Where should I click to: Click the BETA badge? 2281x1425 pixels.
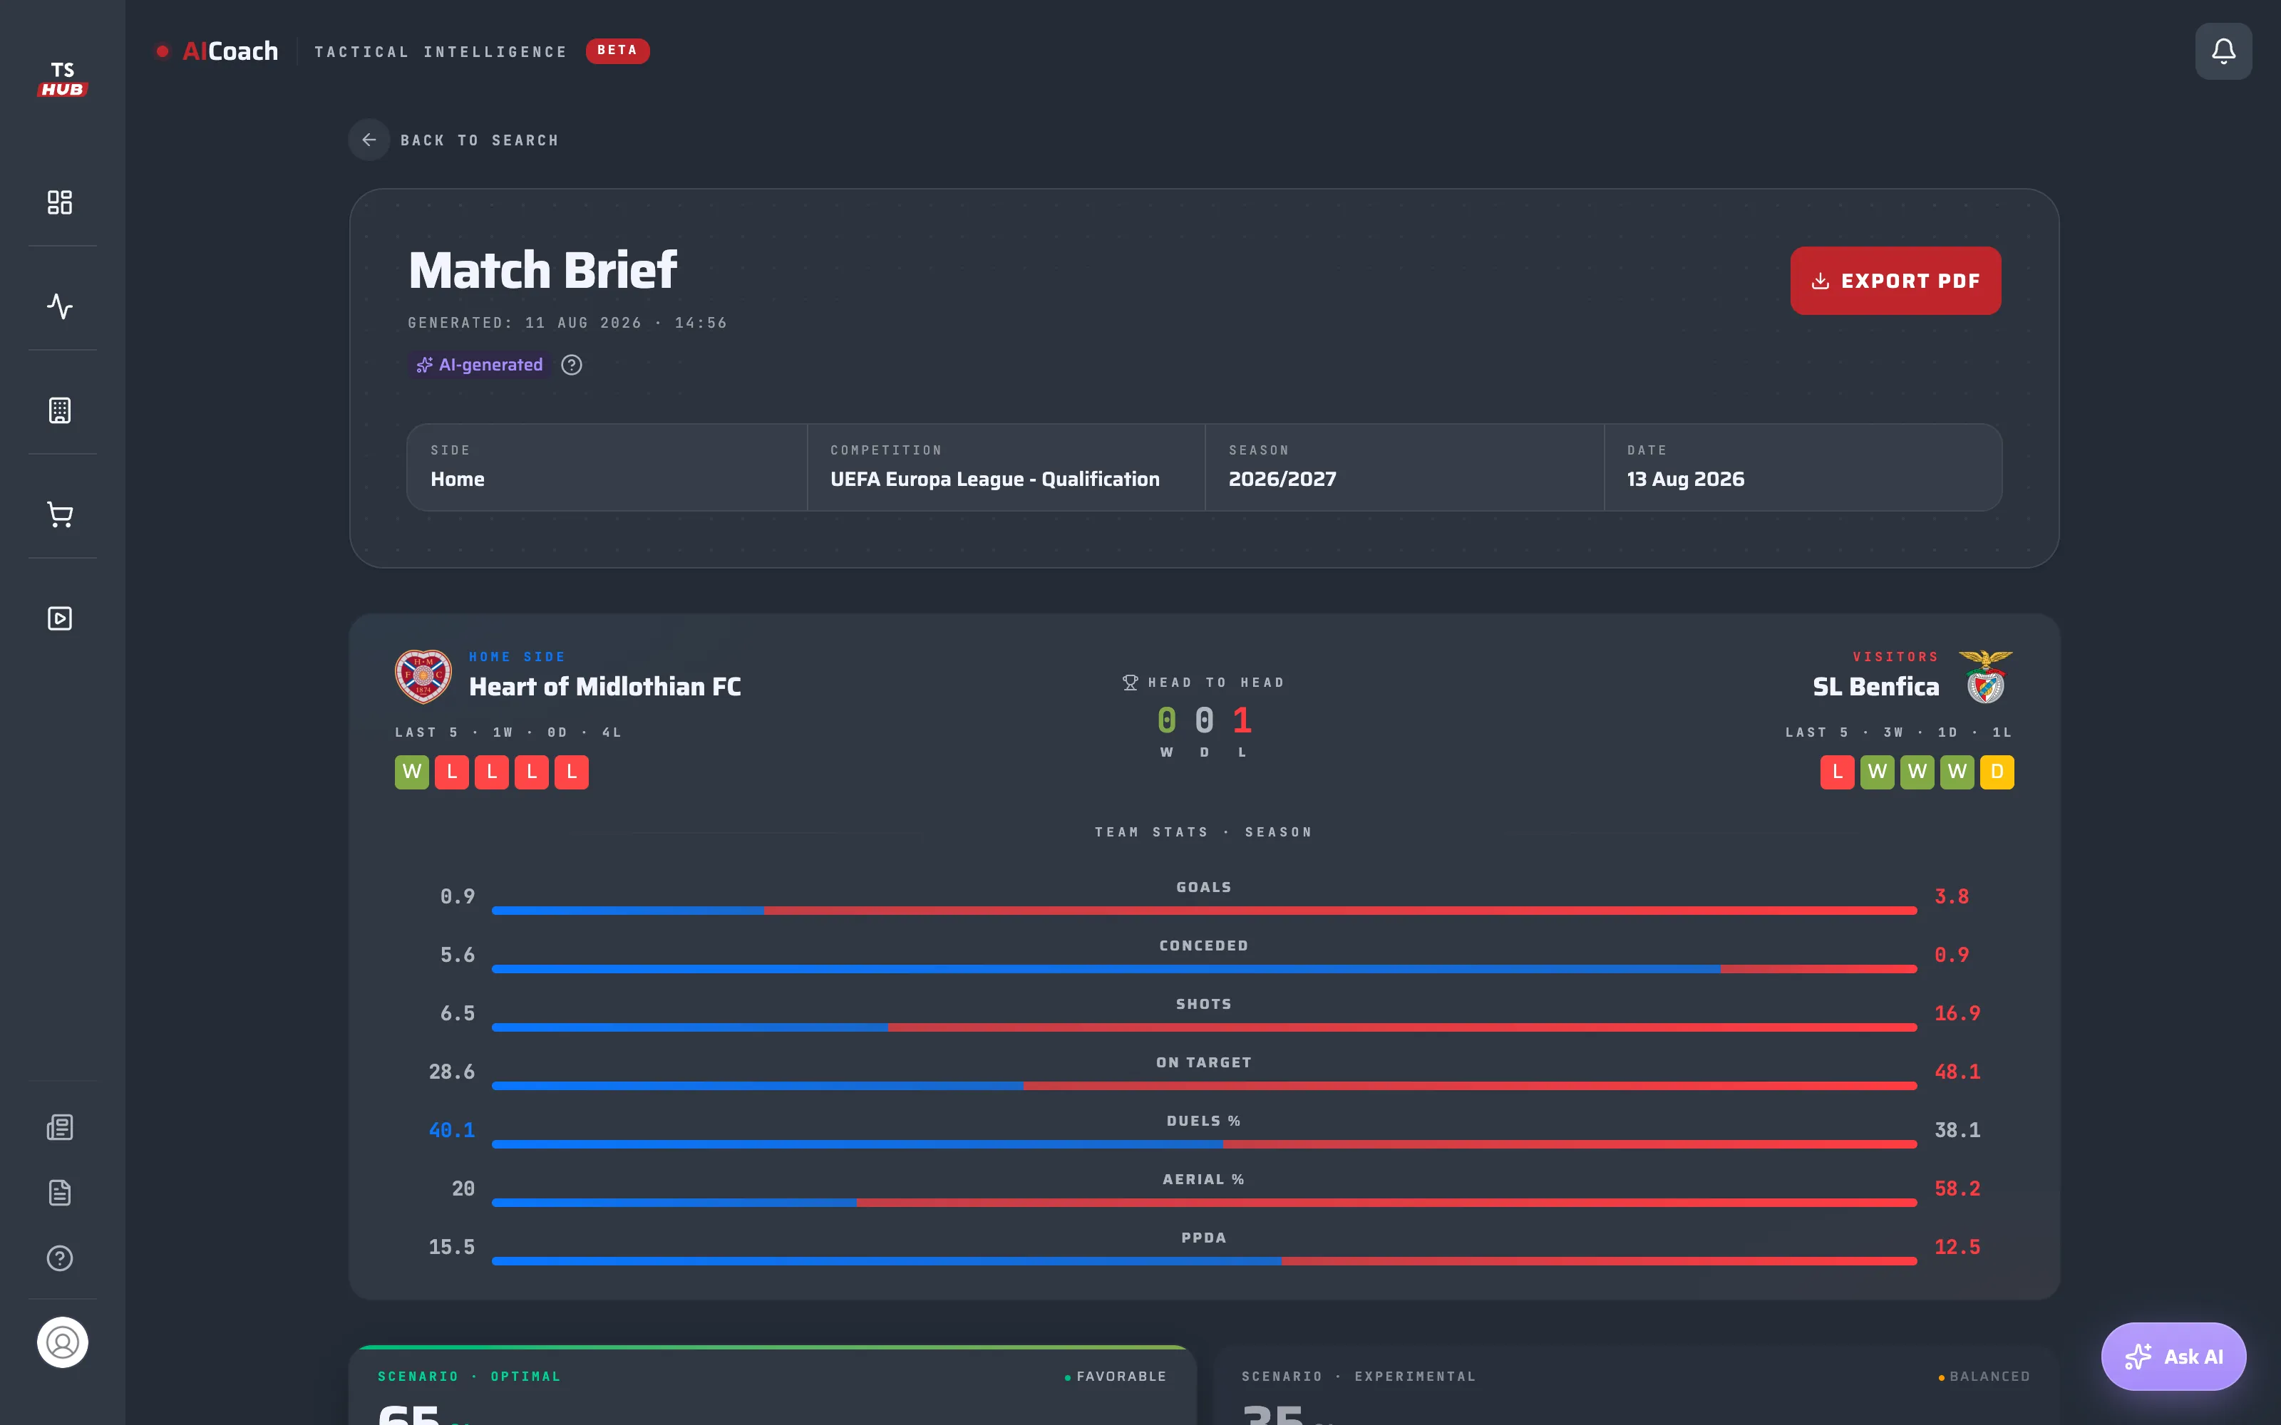click(617, 51)
